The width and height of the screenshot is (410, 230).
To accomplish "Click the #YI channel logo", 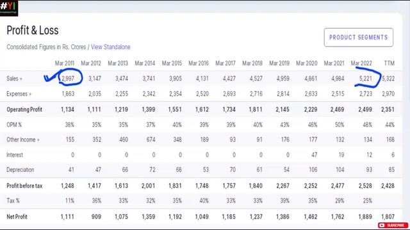I will [x=9, y=8].
